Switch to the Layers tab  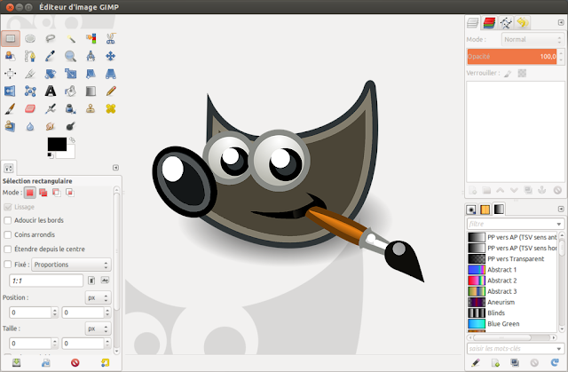click(473, 22)
